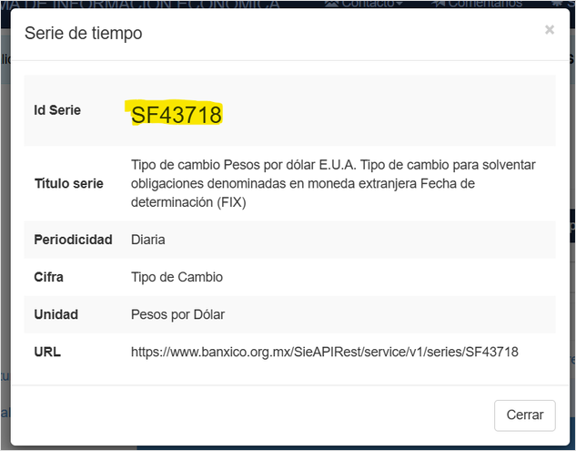
Task: Click the 'Diaria' periodicity value
Action: [148, 240]
